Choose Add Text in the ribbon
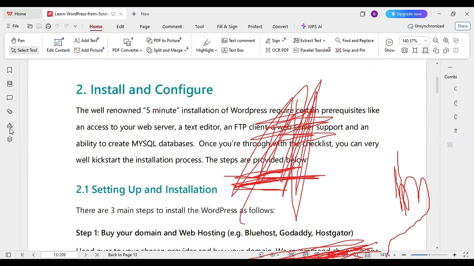Viewport: 474px width, 266px height. point(86,41)
